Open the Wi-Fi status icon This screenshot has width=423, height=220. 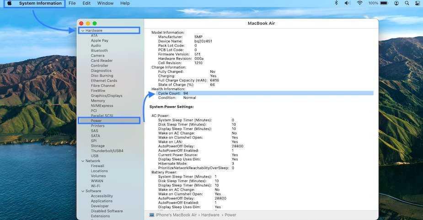click(x=360, y=3)
